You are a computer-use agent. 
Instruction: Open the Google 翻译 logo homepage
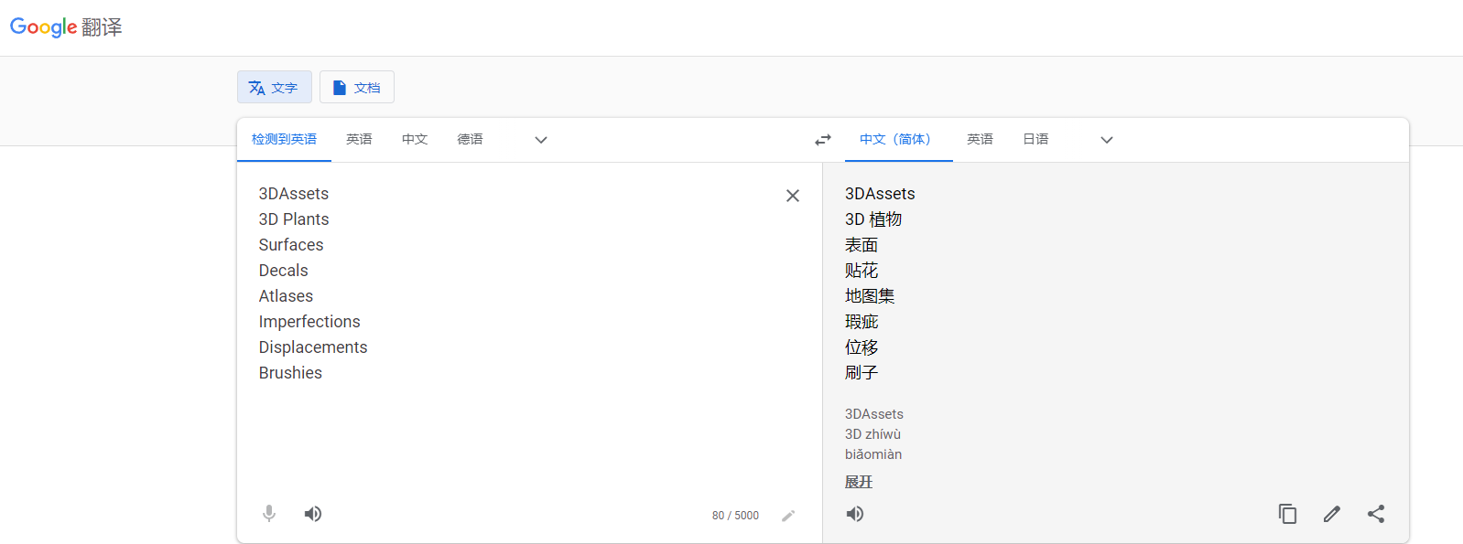tap(66, 27)
